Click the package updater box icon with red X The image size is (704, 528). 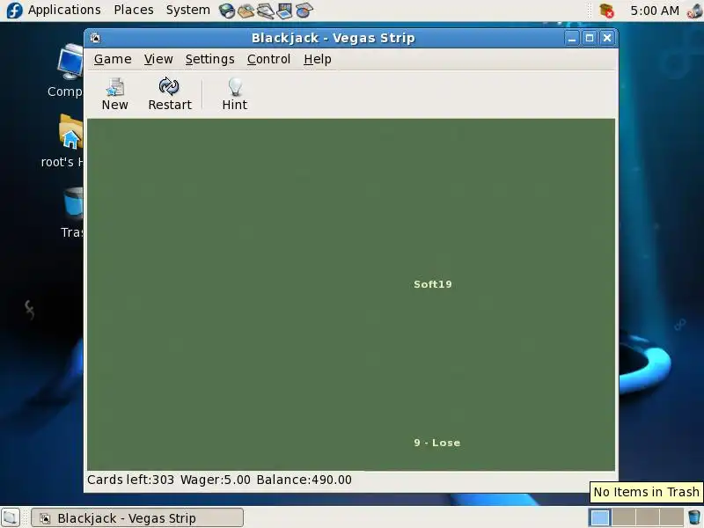point(606,11)
